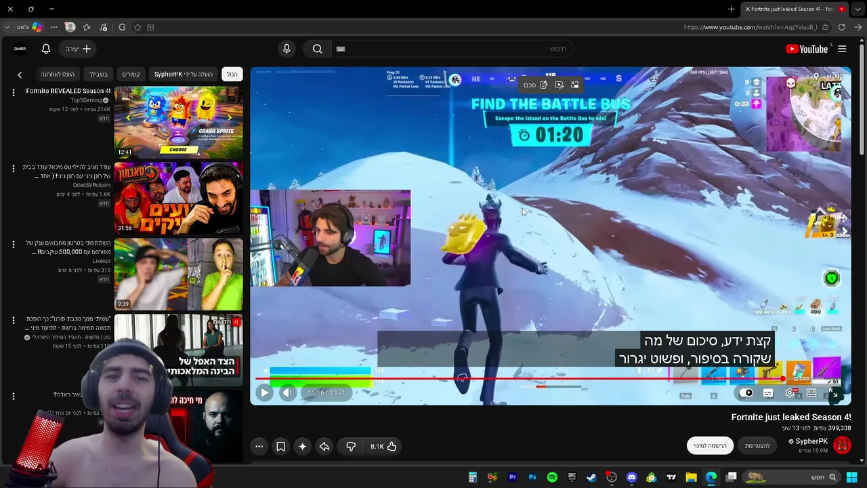Open Photoshop from the taskbar
Viewport: 867px width, 488px height.
click(532, 477)
